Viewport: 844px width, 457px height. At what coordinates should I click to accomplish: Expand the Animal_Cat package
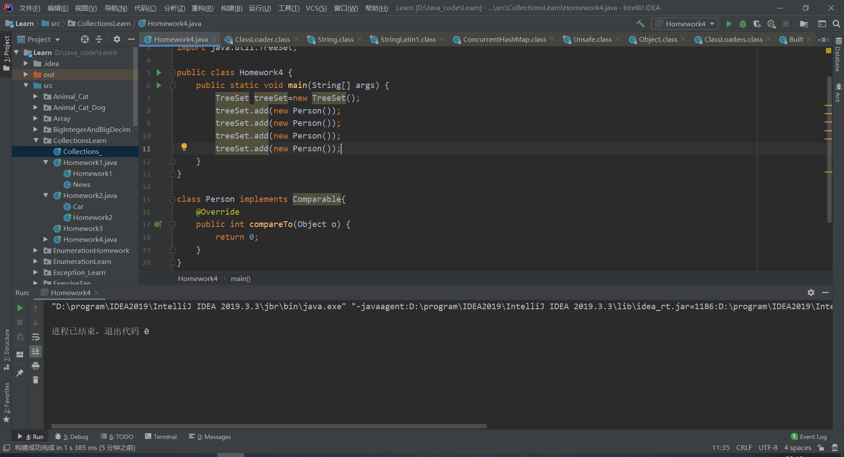(36, 96)
